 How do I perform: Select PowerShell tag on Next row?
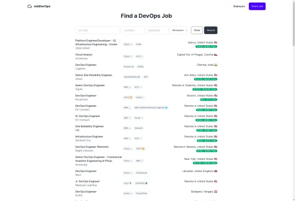[141, 173]
